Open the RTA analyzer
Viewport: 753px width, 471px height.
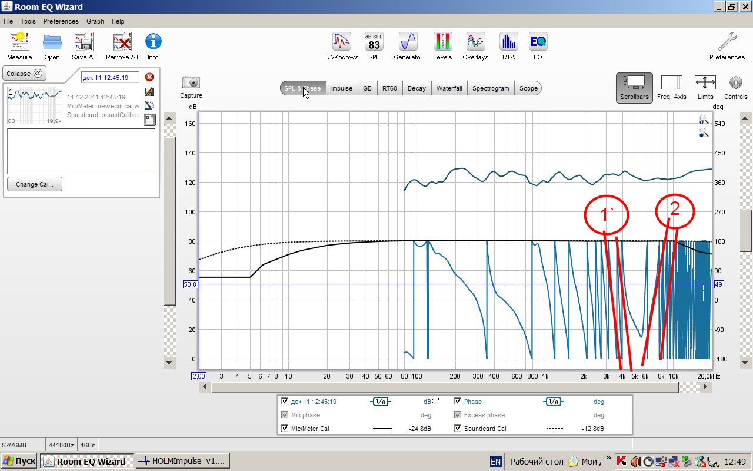click(508, 46)
